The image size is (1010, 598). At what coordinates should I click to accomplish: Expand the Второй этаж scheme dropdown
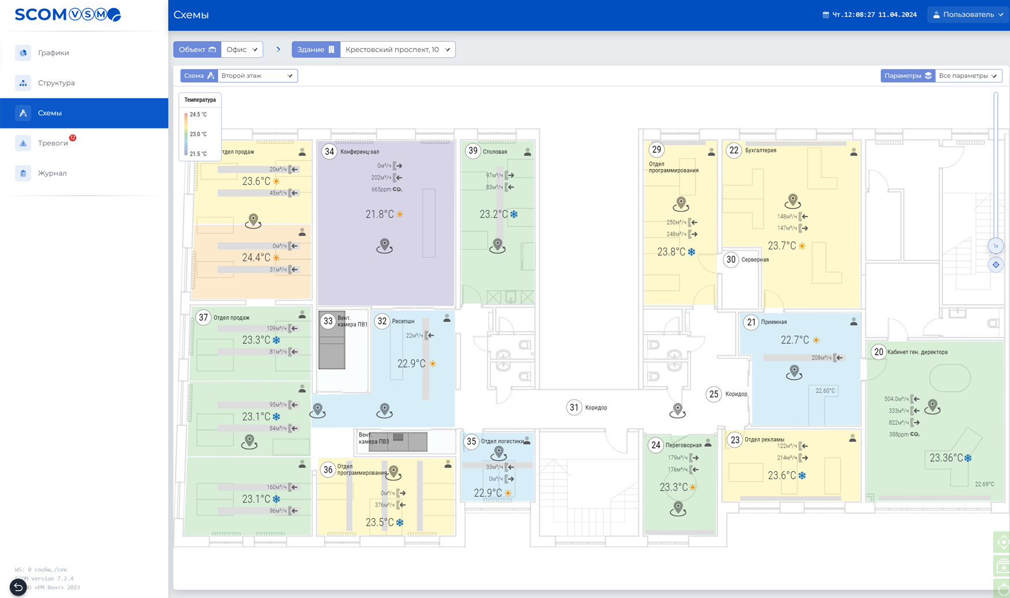coord(257,76)
